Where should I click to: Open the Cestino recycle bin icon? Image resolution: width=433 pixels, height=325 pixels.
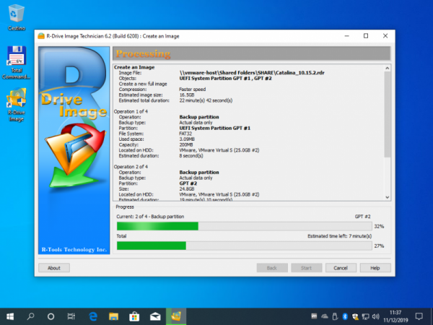(17, 17)
